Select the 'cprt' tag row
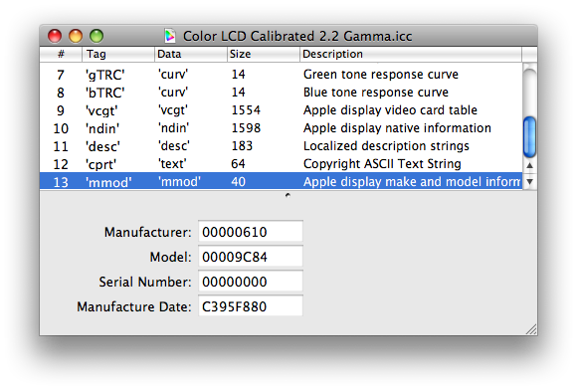Viewport: 577px width, 390px height. click(282, 164)
